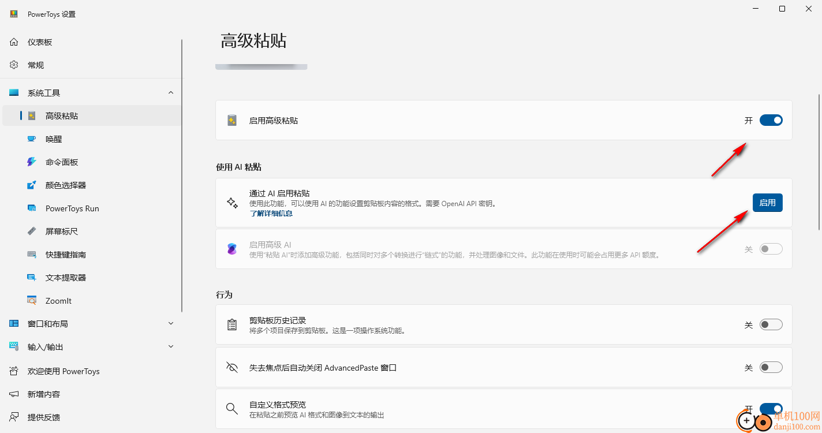Viewport: 822px width, 433px height.
Task: Click the General settings gear icon
Action: pyautogui.click(x=14, y=65)
